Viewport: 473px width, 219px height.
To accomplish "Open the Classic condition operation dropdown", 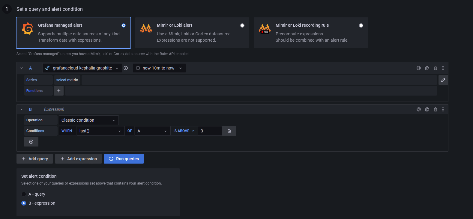I will [x=88, y=120].
